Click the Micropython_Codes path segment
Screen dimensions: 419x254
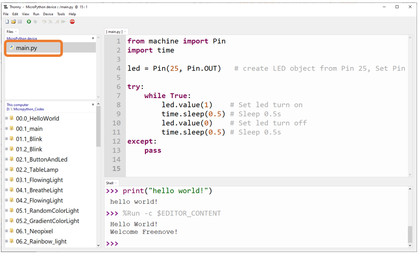point(28,109)
